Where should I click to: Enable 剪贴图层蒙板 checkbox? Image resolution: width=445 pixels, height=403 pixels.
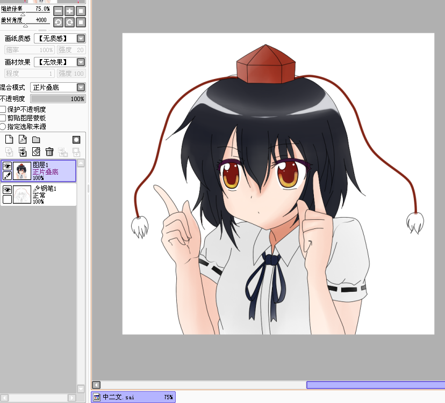click(x=3, y=118)
